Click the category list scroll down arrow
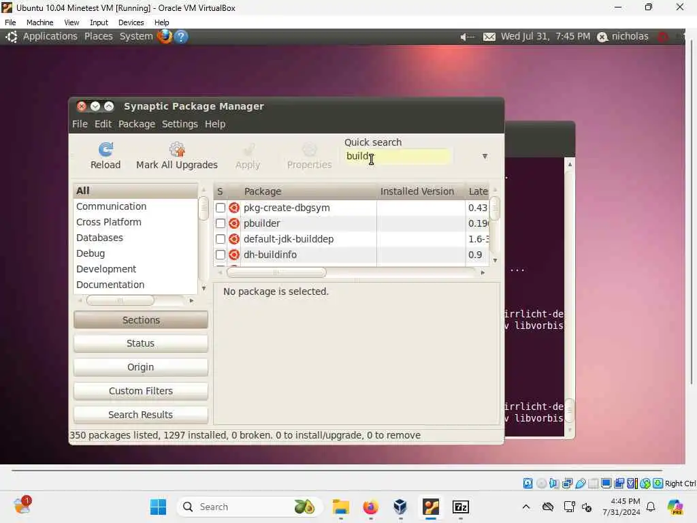This screenshot has height=523, width=697. [204, 288]
